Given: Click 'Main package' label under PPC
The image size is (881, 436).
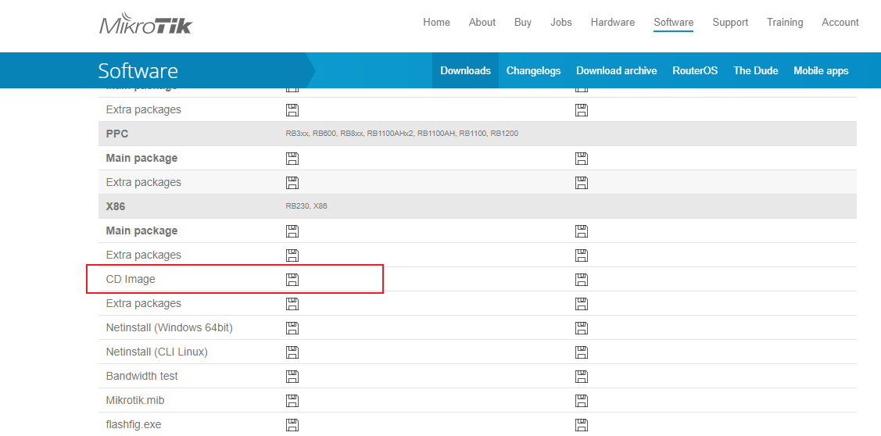Looking at the screenshot, I should coord(141,159).
